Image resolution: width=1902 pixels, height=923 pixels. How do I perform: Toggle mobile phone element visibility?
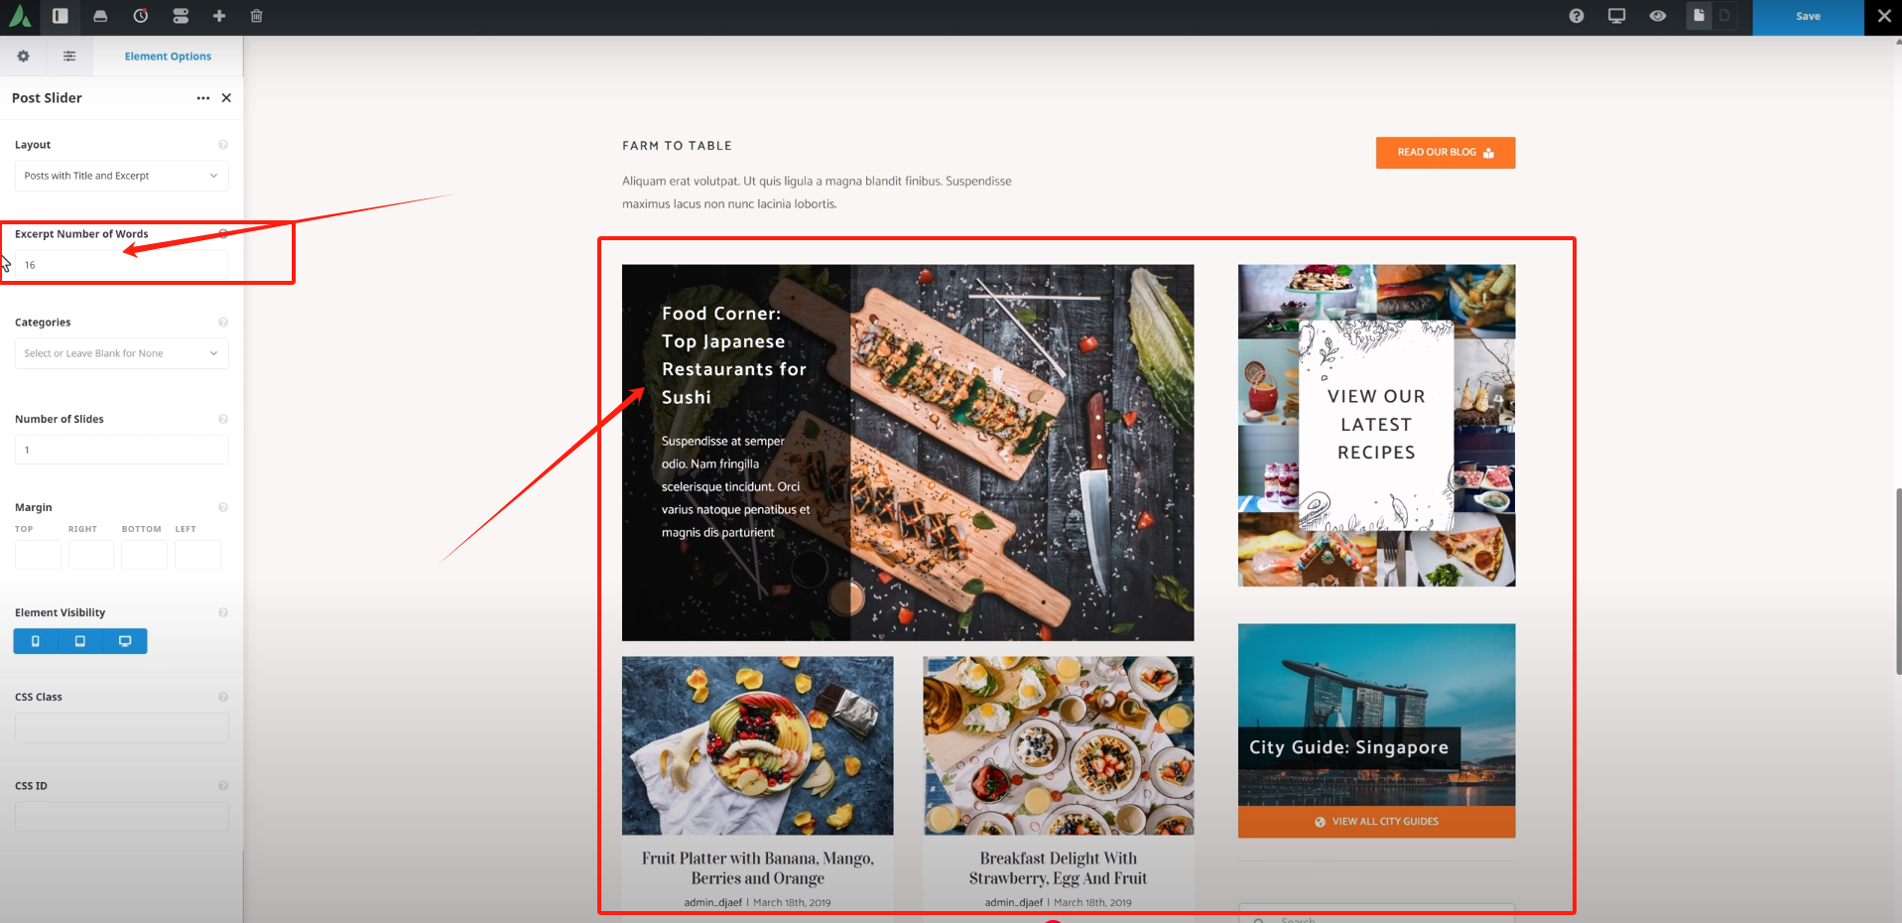click(x=36, y=641)
